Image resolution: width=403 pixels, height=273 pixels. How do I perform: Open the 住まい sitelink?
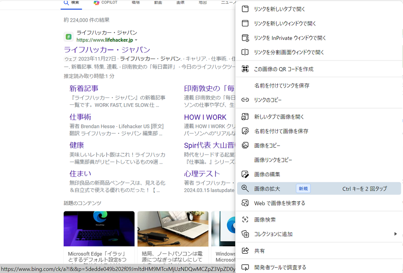pos(80,174)
